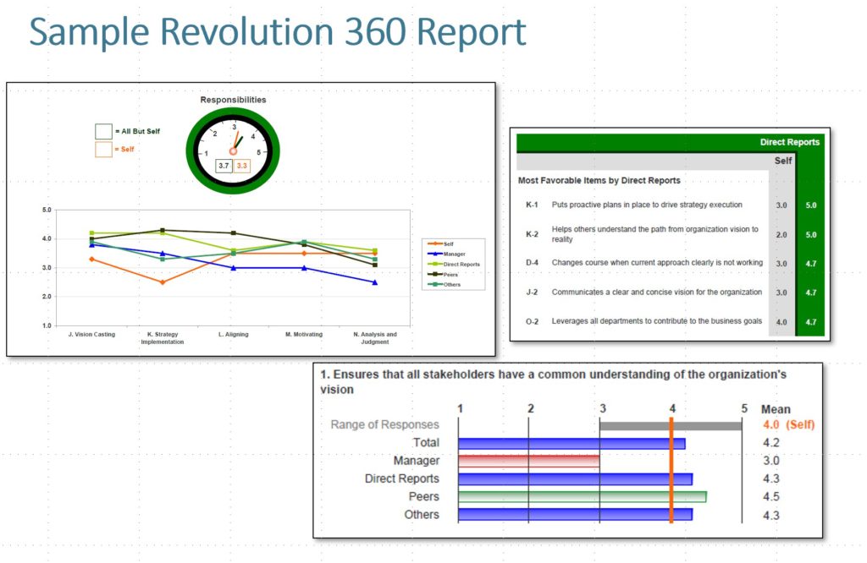Select the Direct Reports legend entry in line chart
This screenshot has height=563, width=867.
click(453, 264)
